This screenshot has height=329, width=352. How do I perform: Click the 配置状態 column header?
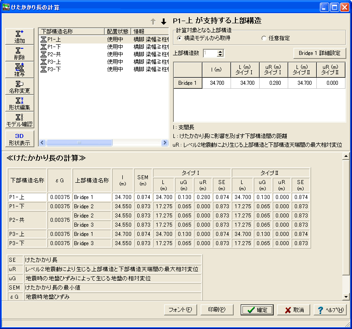pyautogui.click(x=117, y=31)
